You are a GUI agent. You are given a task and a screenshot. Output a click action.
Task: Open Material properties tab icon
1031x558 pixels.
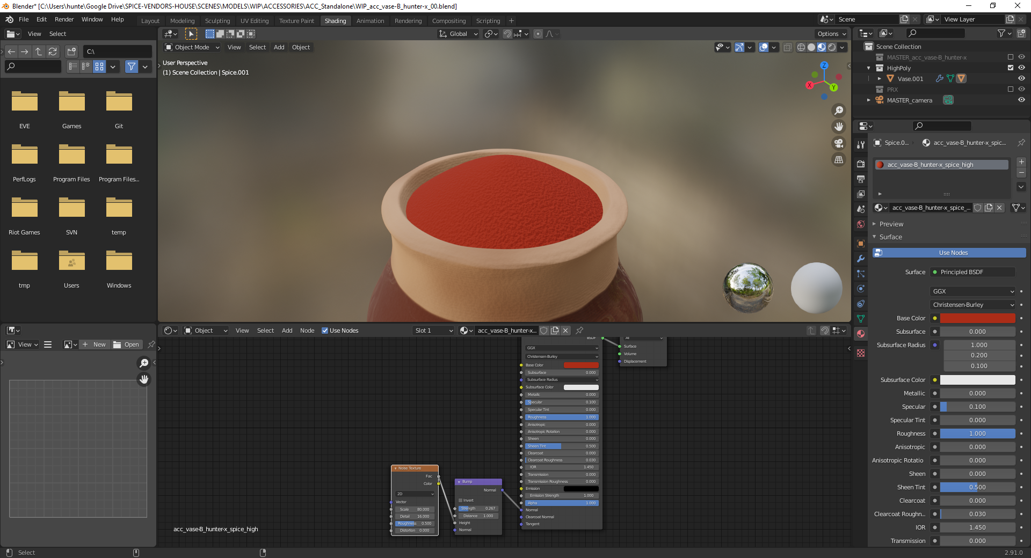coord(861,334)
